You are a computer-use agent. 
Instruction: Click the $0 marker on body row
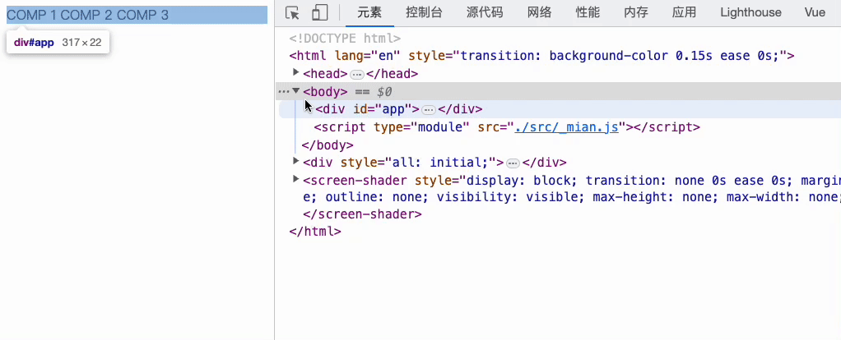point(384,91)
